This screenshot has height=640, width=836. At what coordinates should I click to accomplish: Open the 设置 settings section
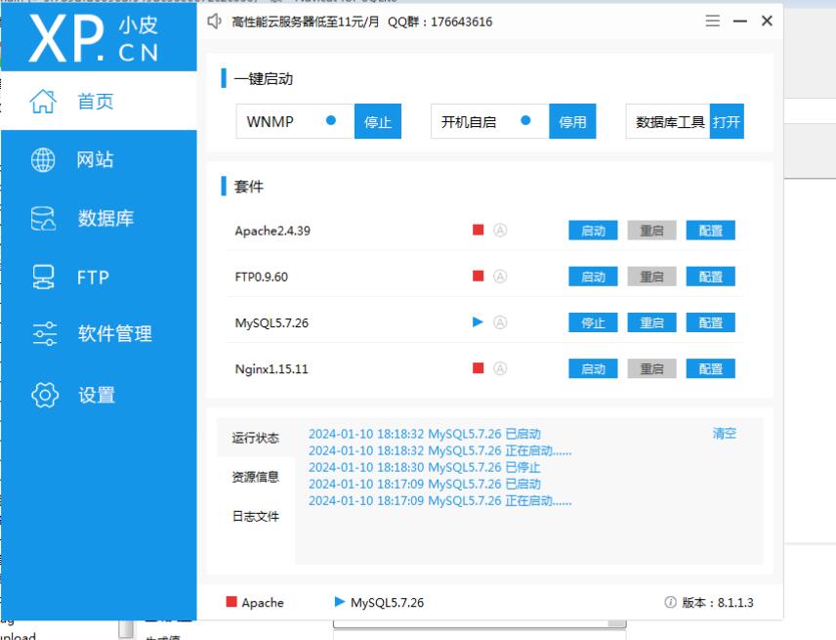(x=99, y=395)
